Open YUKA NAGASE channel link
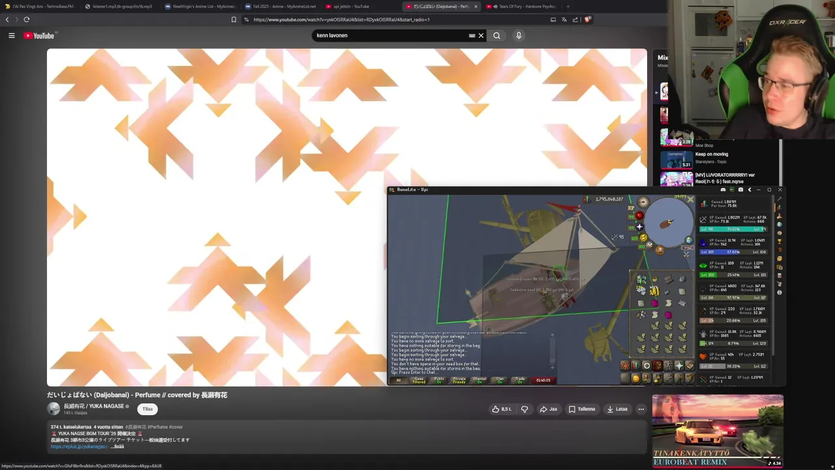Image resolution: width=835 pixels, height=470 pixels. tap(93, 406)
